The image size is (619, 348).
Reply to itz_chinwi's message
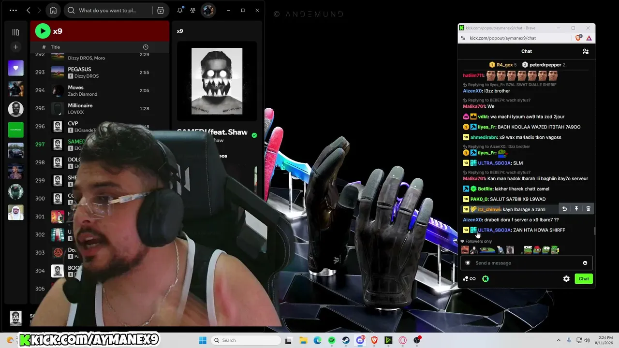[x=564, y=209]
